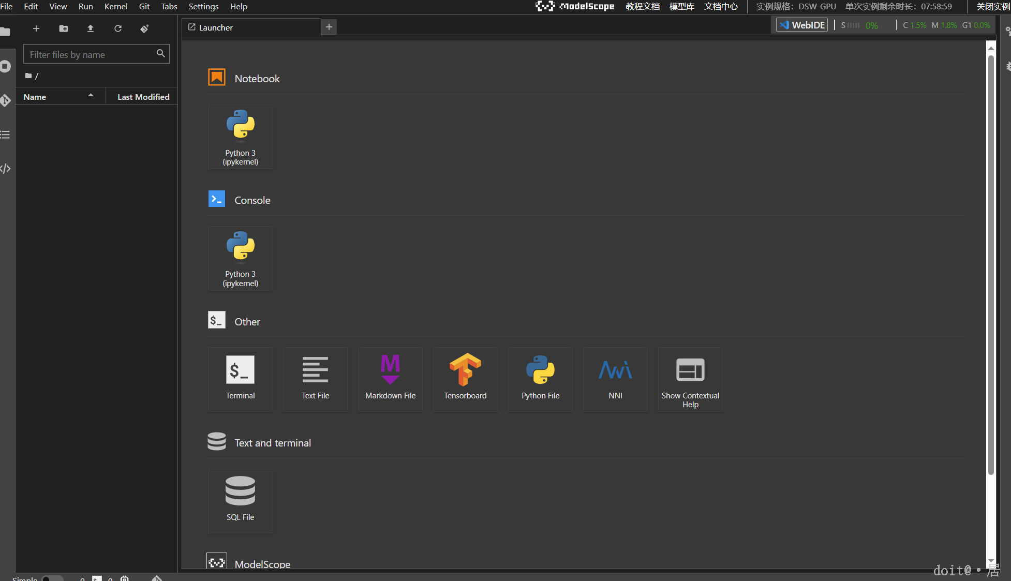
Task: Toggle the Simple interface mode switch
Action: click(52, 578)
